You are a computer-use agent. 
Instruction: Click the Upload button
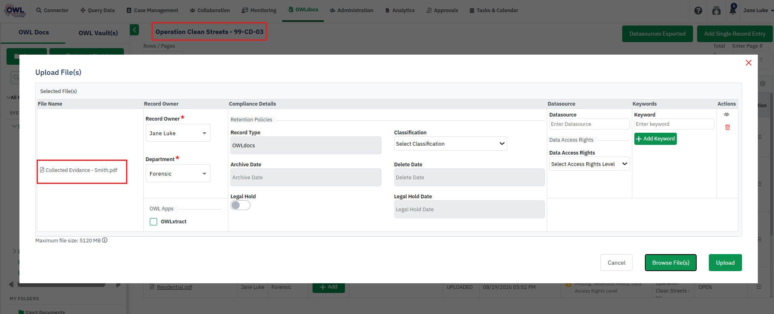coord(725,263)
